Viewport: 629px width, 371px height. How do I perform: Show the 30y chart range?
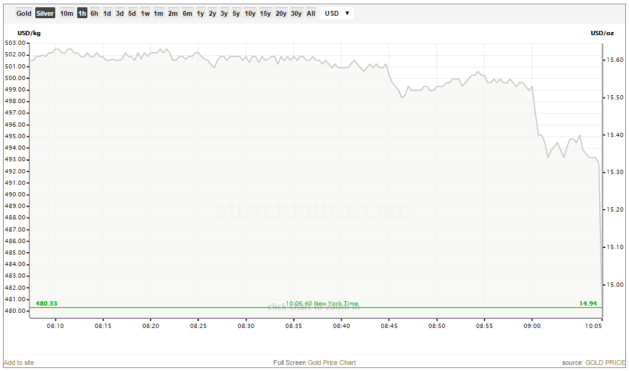(296, 13)
